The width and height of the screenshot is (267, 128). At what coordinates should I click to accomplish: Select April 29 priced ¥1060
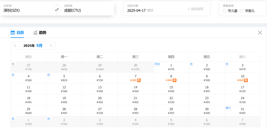(x=100, y=67)
